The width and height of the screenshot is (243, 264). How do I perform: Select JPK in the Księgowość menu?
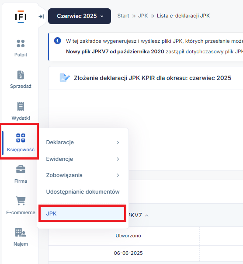82,213
